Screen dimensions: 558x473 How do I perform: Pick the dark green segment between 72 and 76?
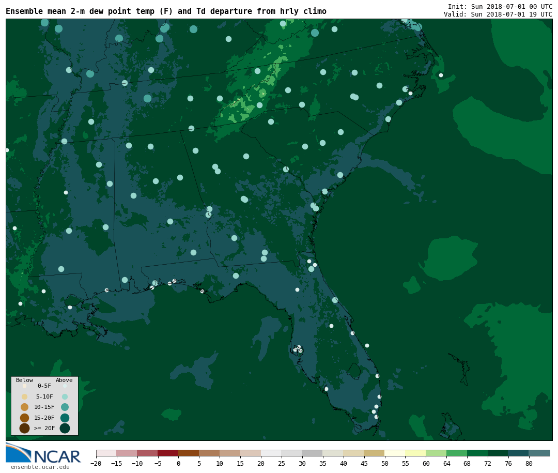498,453
